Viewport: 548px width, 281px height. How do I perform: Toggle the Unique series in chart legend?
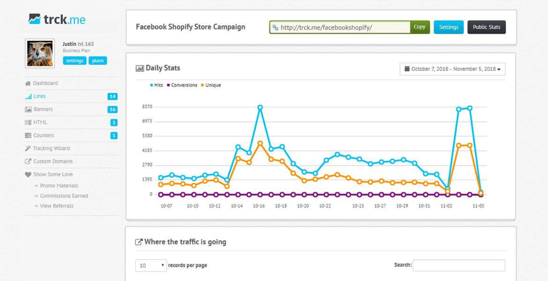(211, 85)
